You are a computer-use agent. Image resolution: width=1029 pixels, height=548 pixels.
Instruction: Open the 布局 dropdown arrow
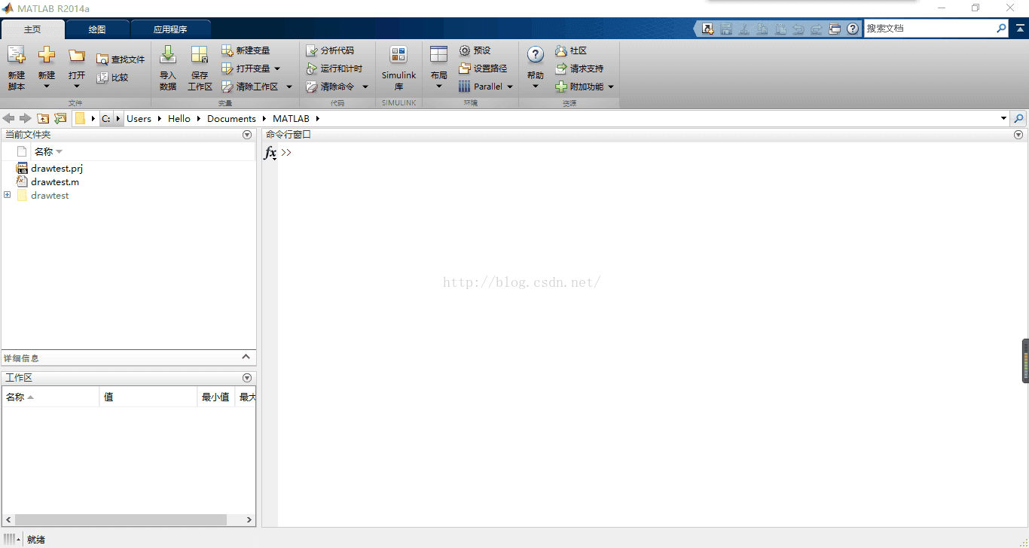point(438,87)
